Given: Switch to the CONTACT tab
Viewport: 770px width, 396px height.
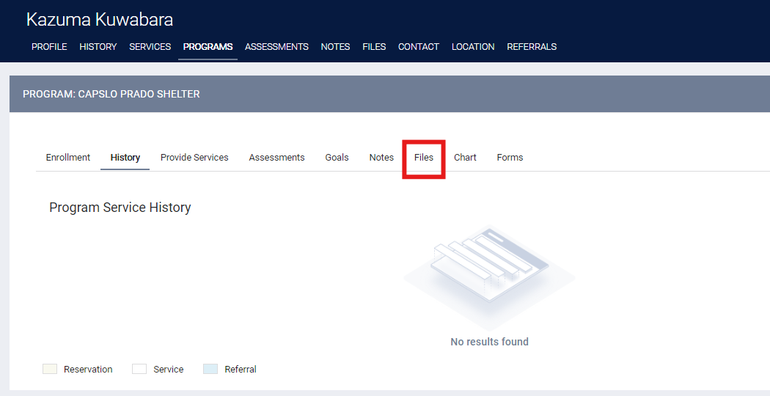Looking at the screenshot, I should tap(419, 47).
